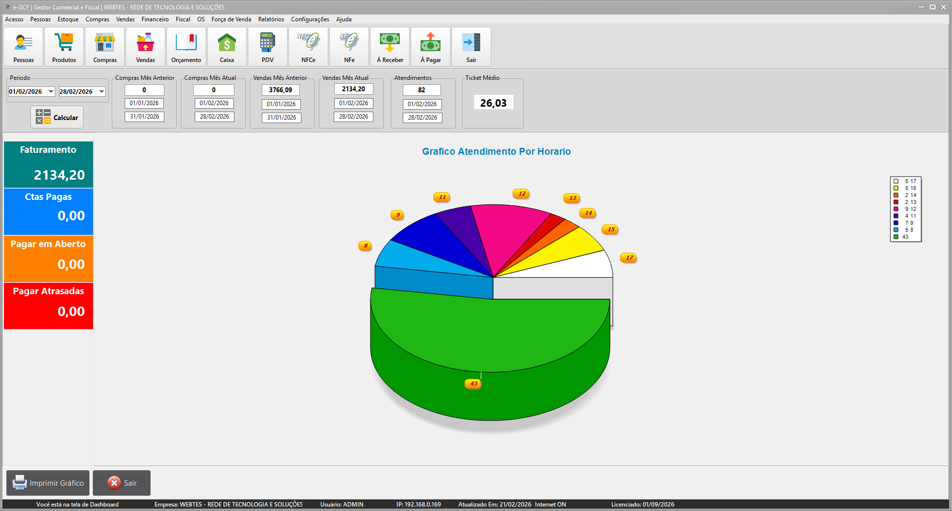The height and width of the screenshot is (511, 952).
Task: Expand the start date 01/02/2026 dropdown
Action: click(x=51, y=92)
